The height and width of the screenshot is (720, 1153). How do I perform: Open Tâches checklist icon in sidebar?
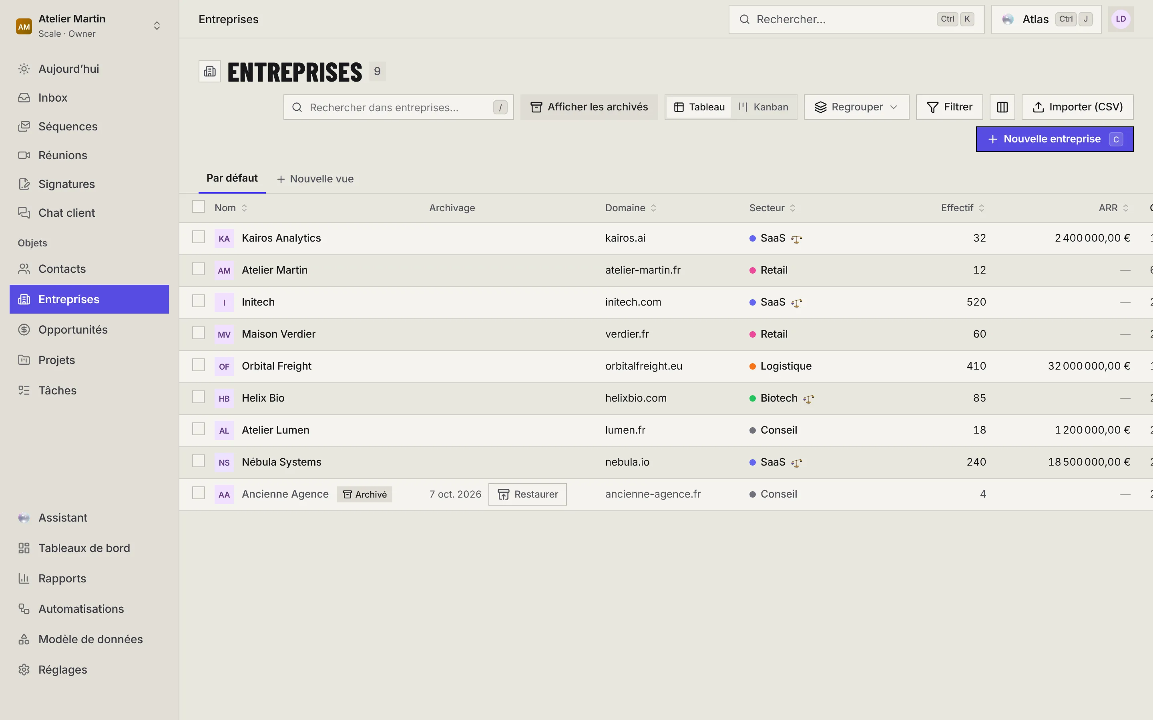coord(24,390)
